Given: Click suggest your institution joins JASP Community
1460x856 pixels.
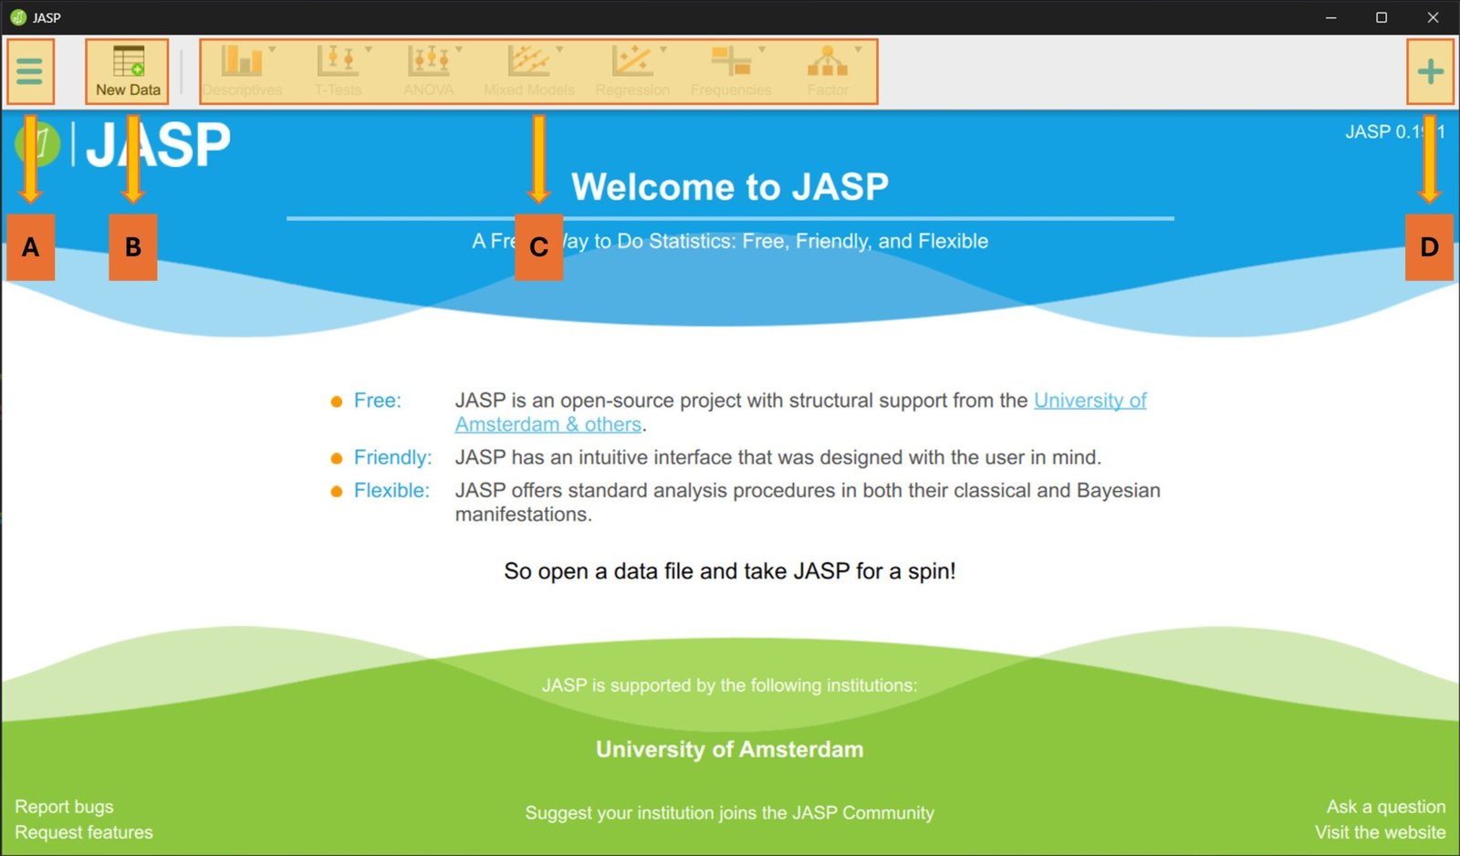Looking at the screenshot, I should coord(729,812).
